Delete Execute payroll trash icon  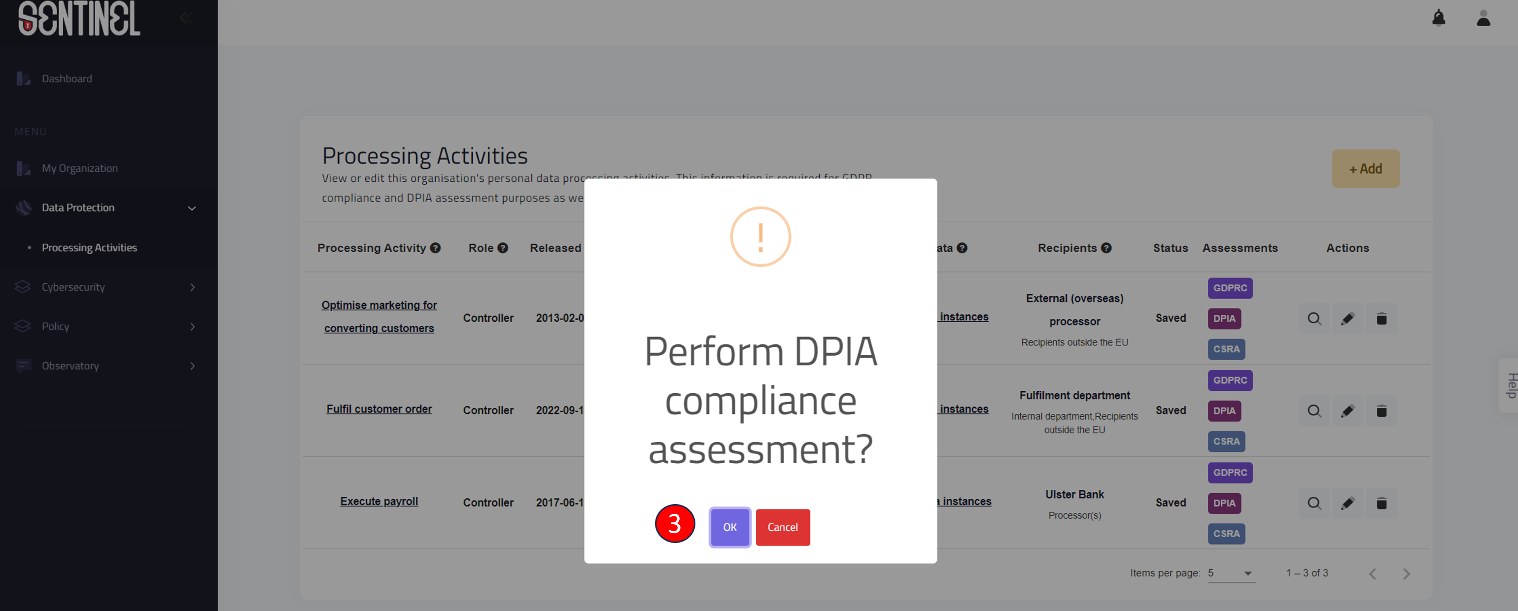(x=1381, y=504)
